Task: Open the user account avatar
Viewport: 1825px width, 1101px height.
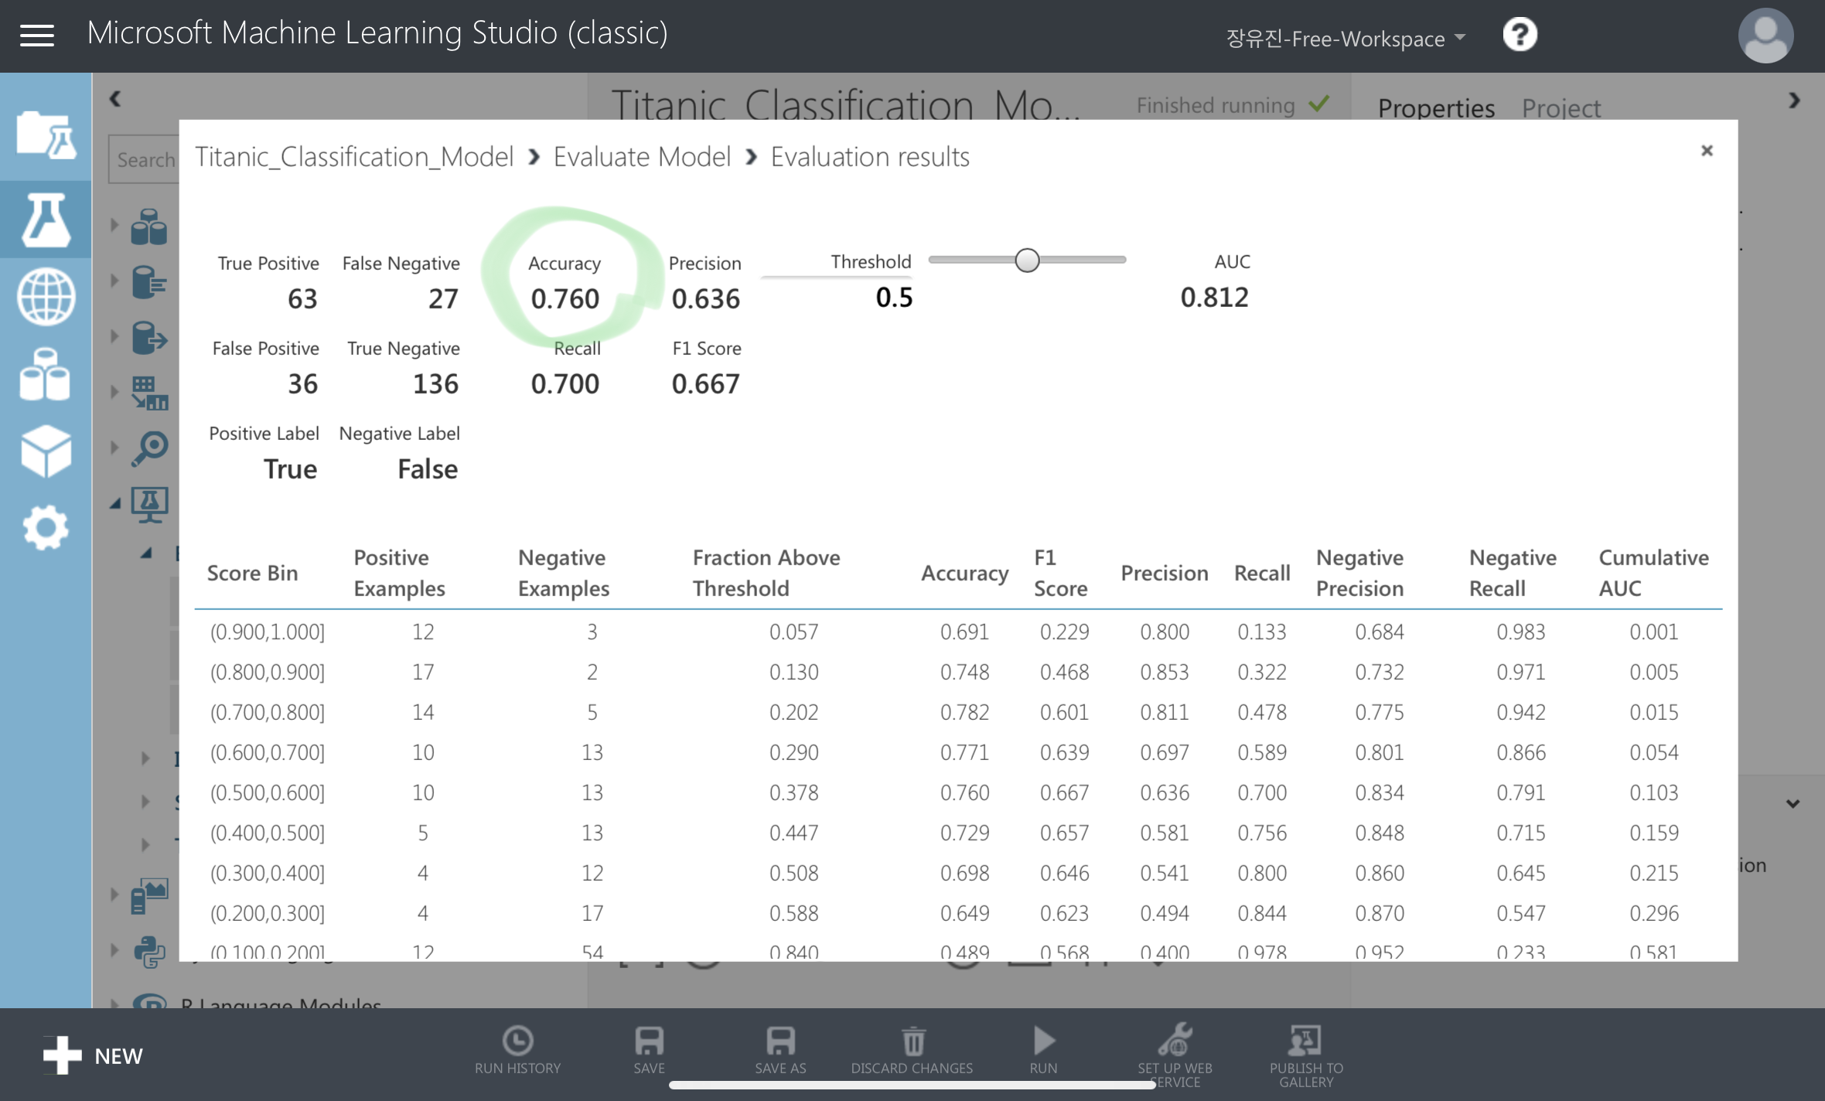Action: 1765,35
